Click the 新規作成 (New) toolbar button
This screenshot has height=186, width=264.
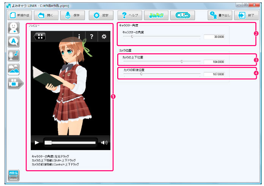(x=20, y=15)
